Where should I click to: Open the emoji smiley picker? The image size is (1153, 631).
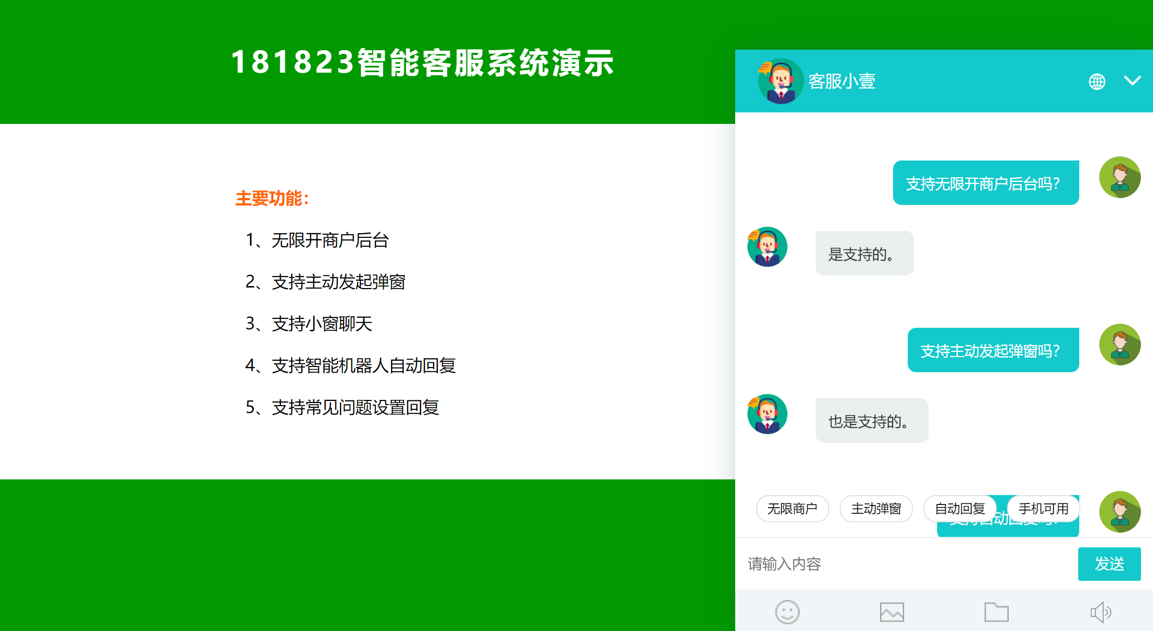coord(787,612)
